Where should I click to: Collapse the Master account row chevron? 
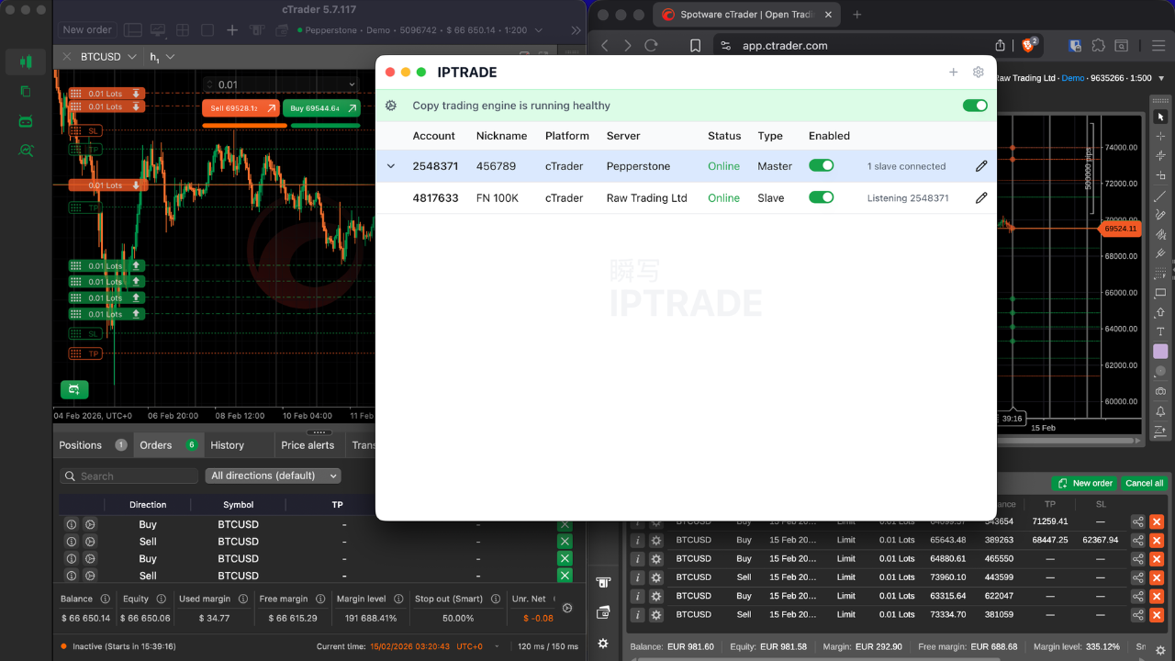pyautogui.click(x=391, y=166)
